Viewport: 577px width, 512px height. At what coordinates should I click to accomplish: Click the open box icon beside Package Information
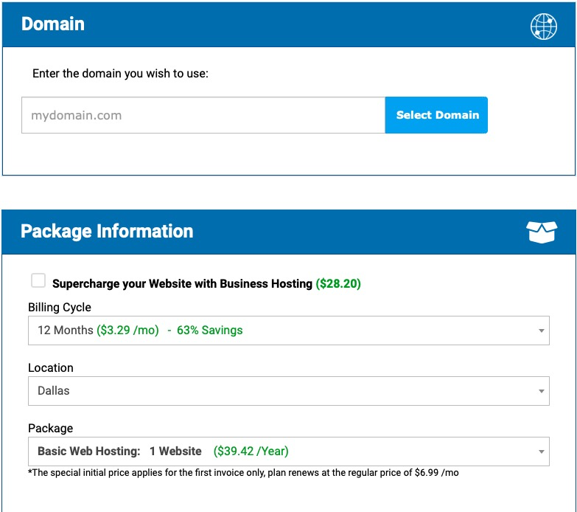pos(542,232)
